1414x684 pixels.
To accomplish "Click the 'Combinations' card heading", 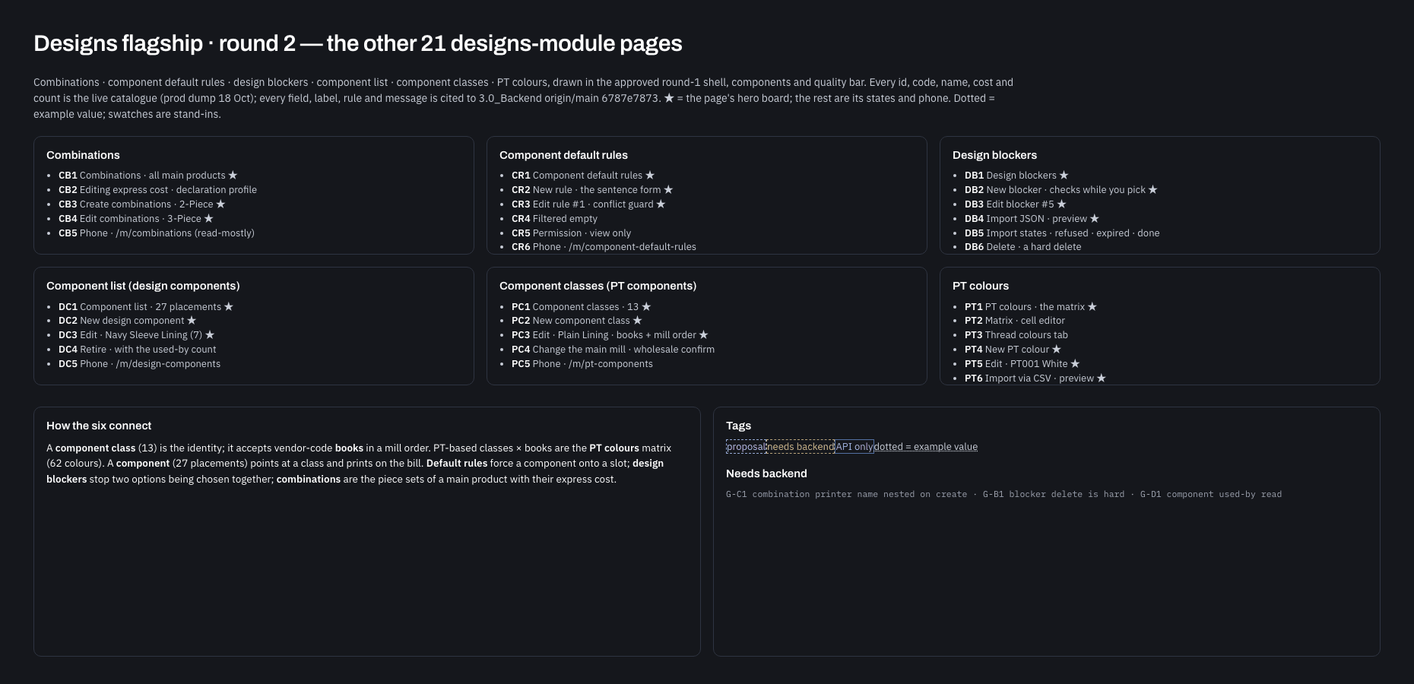I will [83, 155].
